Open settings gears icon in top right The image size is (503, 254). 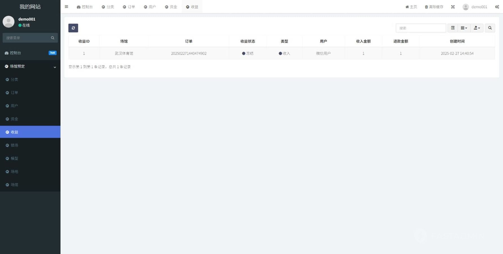point(497,7)
